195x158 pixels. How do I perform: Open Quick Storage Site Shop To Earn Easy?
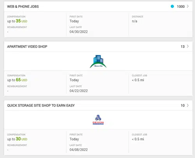[x=41, y=105]
